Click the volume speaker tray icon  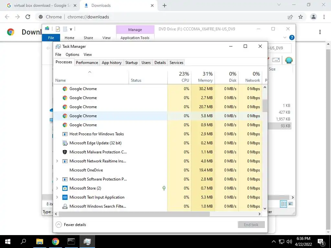click(289, 242)
